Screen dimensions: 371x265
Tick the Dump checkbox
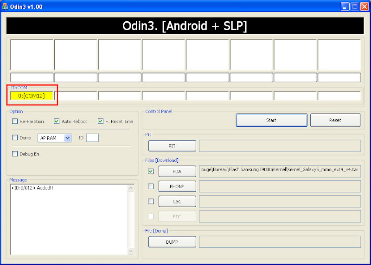(15, 137)
